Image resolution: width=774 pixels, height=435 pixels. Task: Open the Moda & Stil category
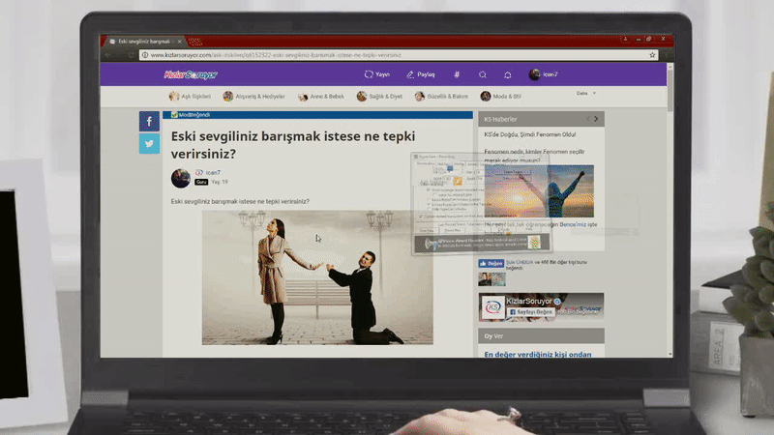tap(500, 96)
